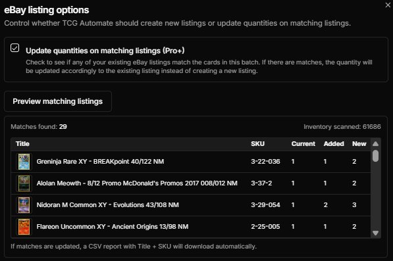Open the Greninja card thumbnail
The height and width of the screenshot is (261, 393).
point(24,162)
